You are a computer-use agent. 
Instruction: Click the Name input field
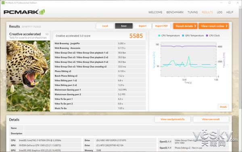click(x=126, y=128)
